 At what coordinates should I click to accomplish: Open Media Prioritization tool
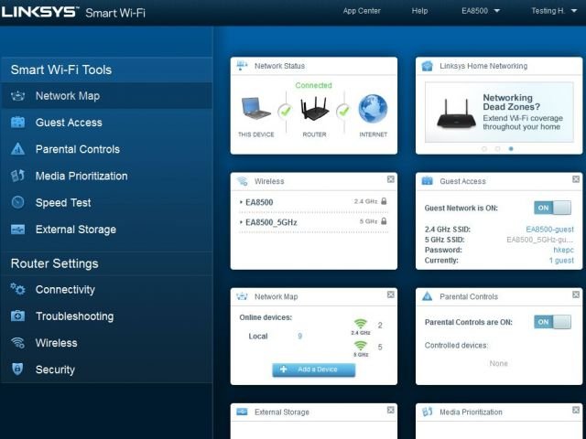[x=106, y=176]
